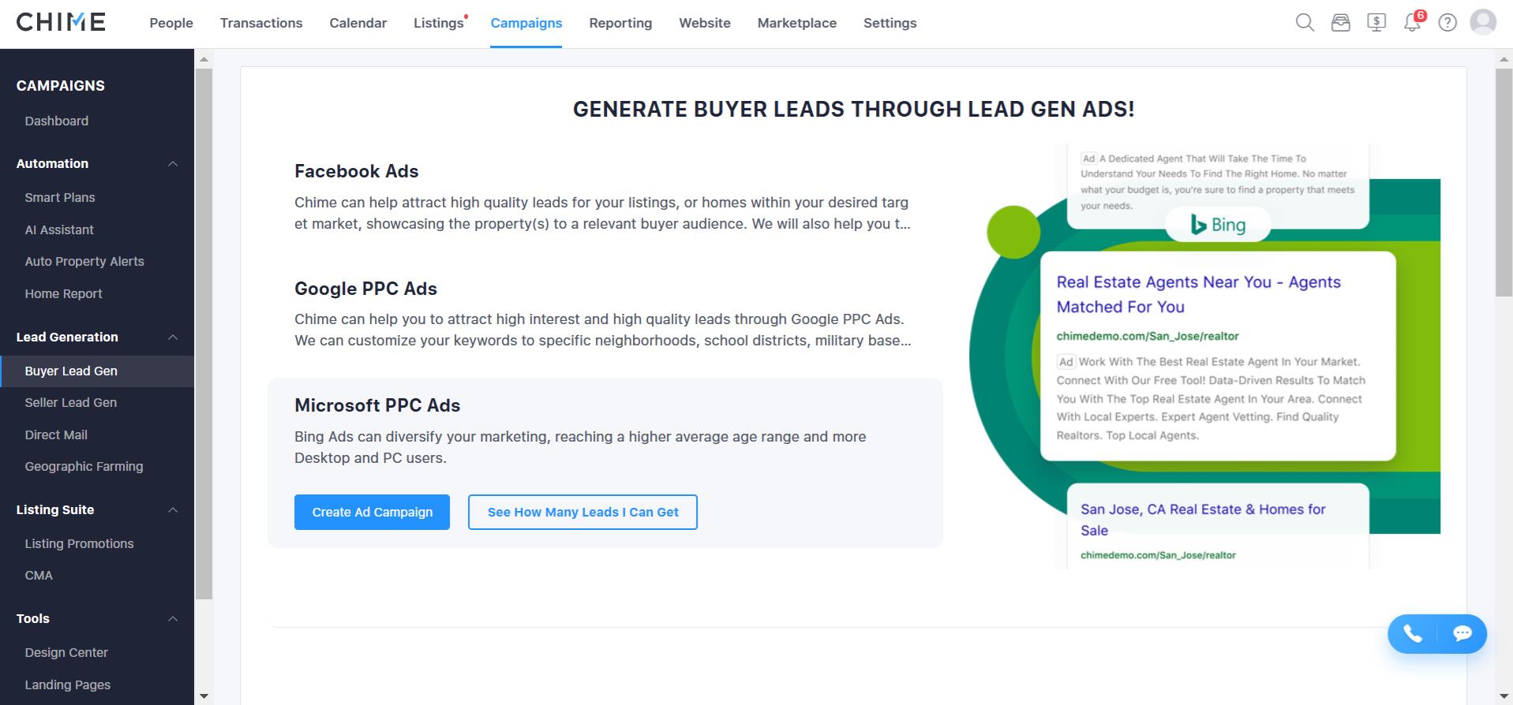Click the sidebar down scroll arrow
1513x705 pixels.
pyautogui.click(x=204, y=696)
